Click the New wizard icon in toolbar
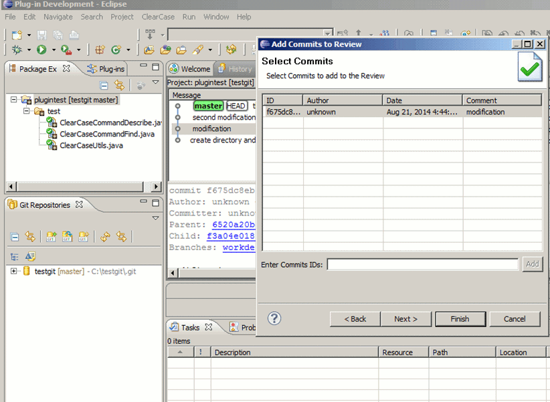 pyautogui.click(x=17, y=34)
